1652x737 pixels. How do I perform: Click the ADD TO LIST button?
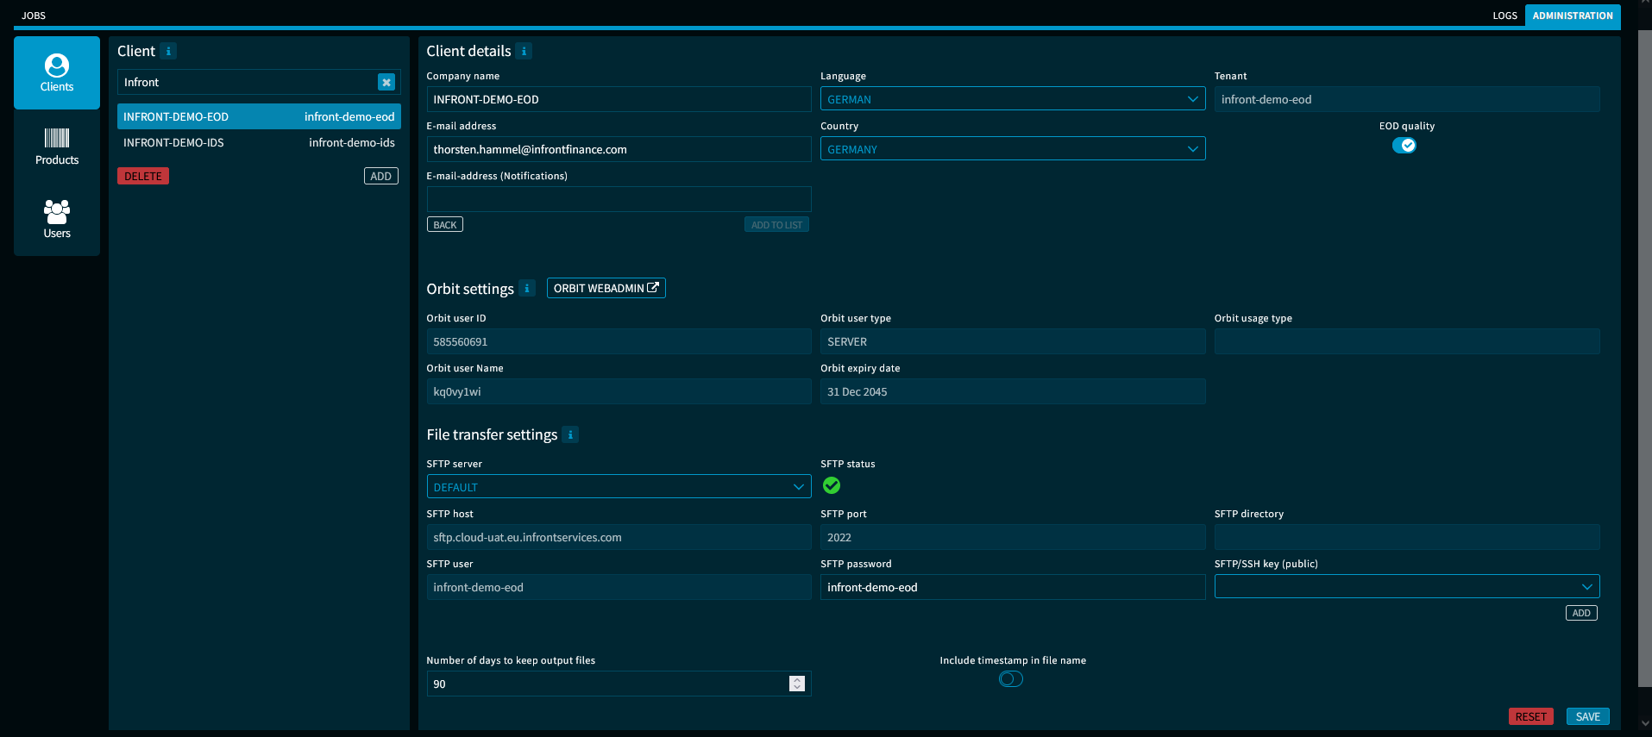[776, 225]
